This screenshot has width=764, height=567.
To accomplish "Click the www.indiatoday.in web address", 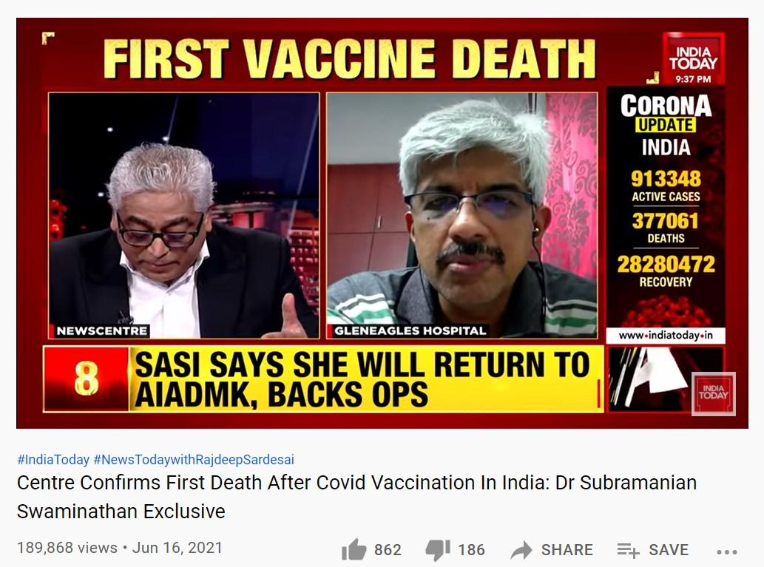I will pyautogui.click(x=666, y=336).
